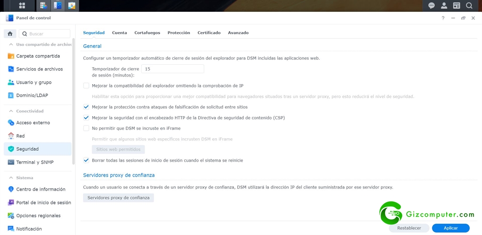Open the DSM main menu grid icon
482x235 pixels.
(22, 6)
